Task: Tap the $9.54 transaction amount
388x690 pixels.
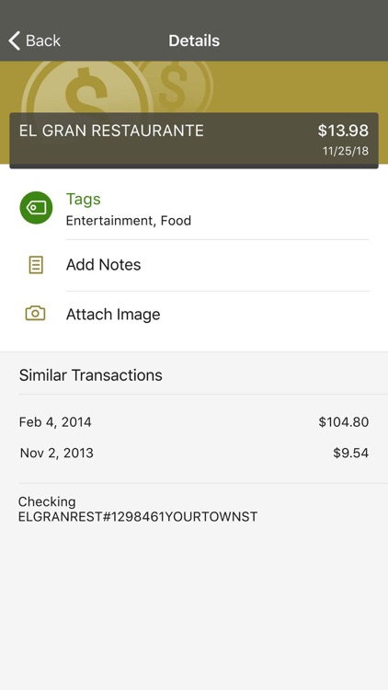Action: (x=350, y=453)
